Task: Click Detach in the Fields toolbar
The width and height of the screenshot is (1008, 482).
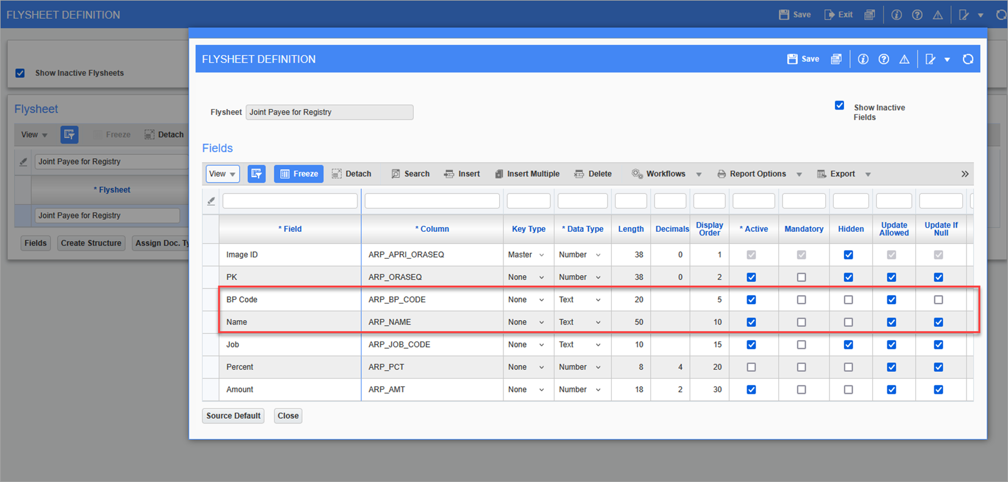Action: pos(352,174)
